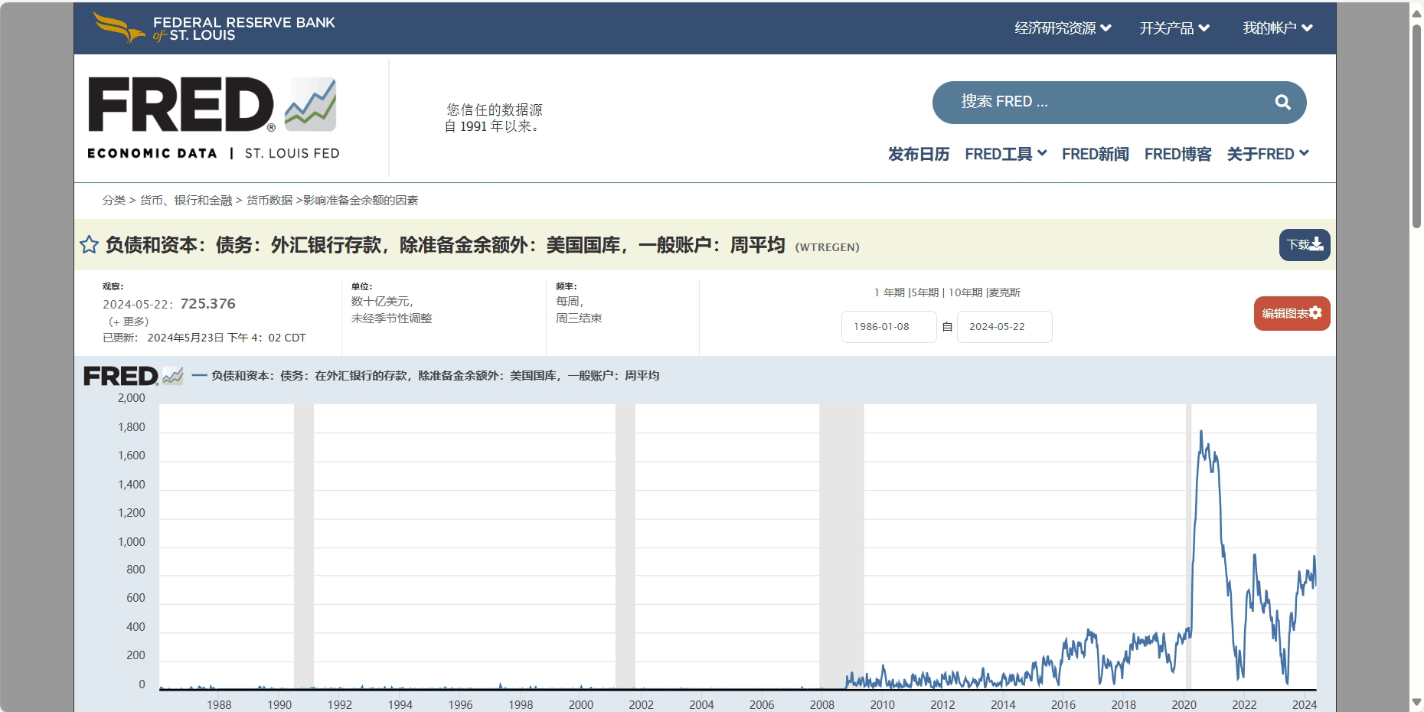The width and height of the screenshot is (1424, 712).
Task: Favorite the series with star icon
Action: (x=89, y=245)
